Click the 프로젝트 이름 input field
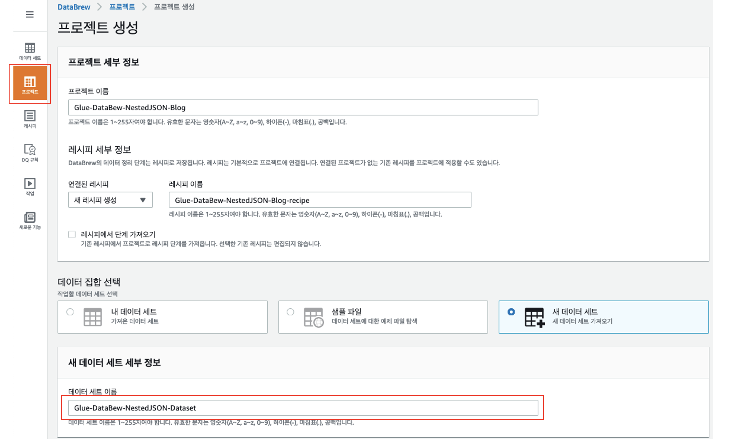The height and width of the screenshot is (439, 730). coord(303,107)
